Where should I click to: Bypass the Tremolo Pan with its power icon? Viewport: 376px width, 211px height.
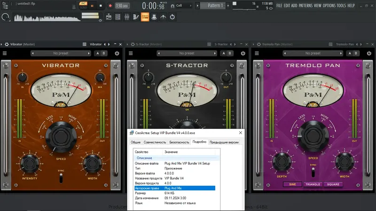click(x=368, y=53)
